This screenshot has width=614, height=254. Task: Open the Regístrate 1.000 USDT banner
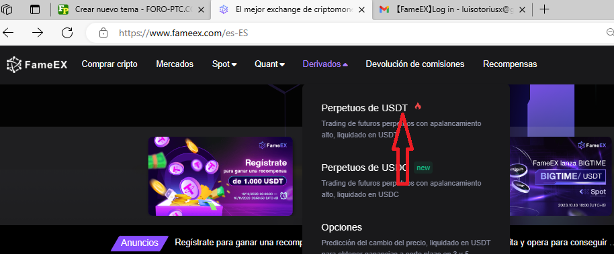pos(220,176)
